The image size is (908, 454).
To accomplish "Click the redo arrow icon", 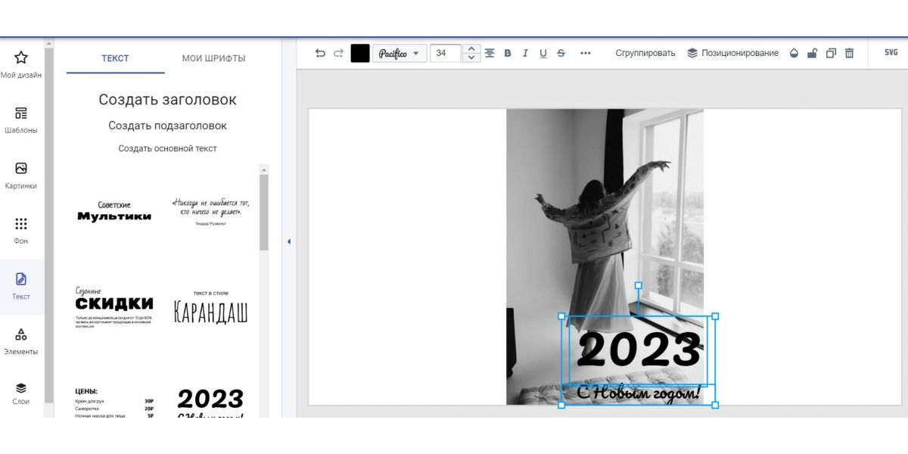I will pyautogui.click(x=338, y=53).
